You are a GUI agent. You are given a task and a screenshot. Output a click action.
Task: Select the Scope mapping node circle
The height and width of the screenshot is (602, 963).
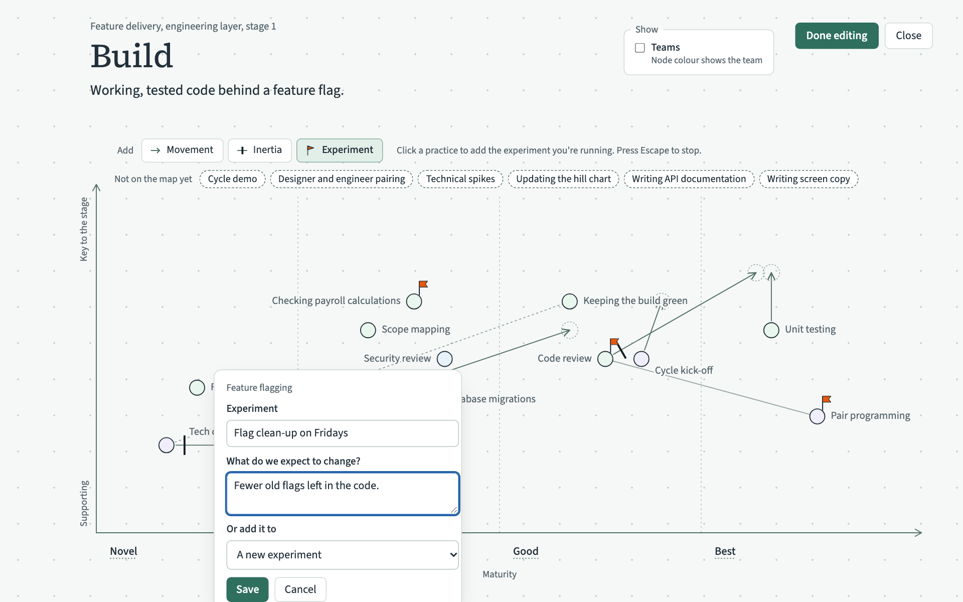tap(368, 330)
